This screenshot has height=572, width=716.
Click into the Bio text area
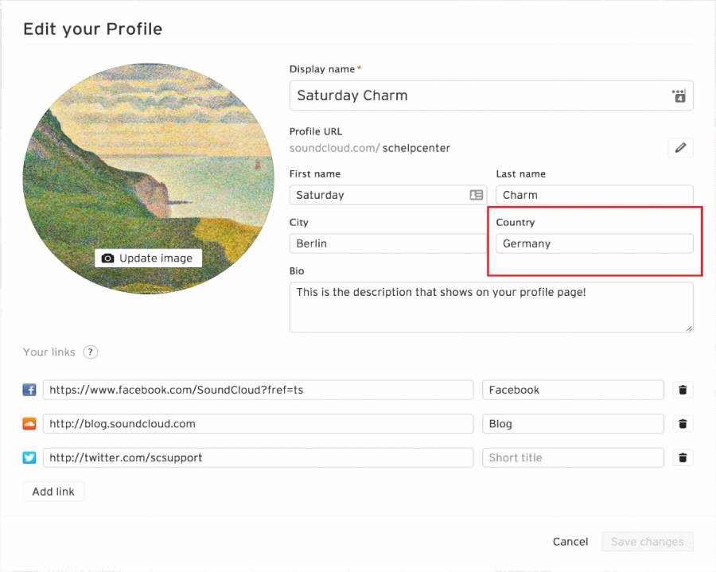point(492,307)
